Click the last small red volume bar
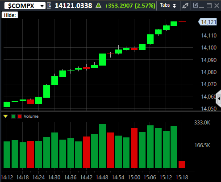 tap(182, 165)
